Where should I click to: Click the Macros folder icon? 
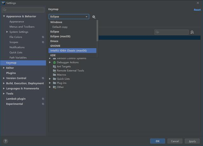pyautogui.click(x=55, y=75)
